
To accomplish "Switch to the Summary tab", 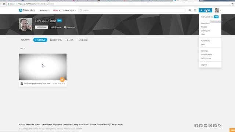I will click(x=26, y=40).
